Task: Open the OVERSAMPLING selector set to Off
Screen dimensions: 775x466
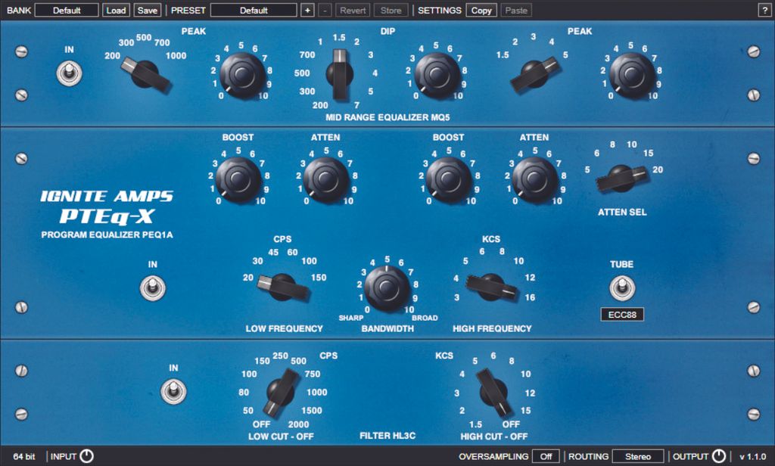Action: (x=546, y=456)
